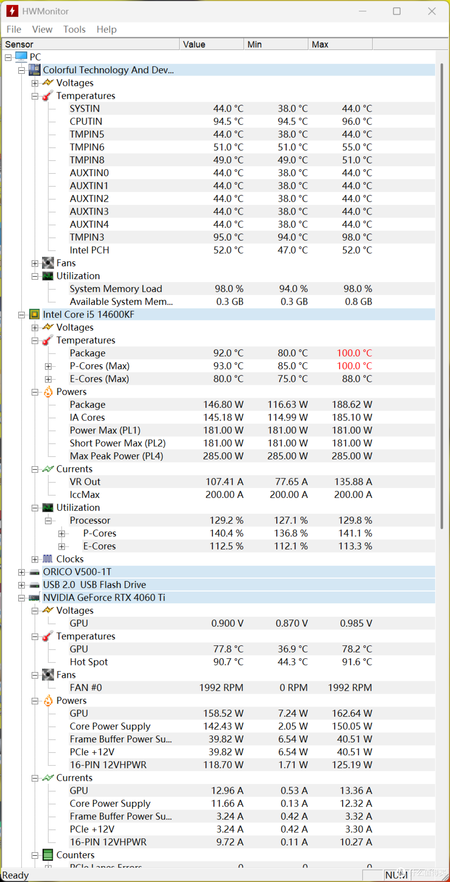Click the ORICO V500-1T drive icon
The height and width of the screenshot is (882, 450).
tap(35, 572)
